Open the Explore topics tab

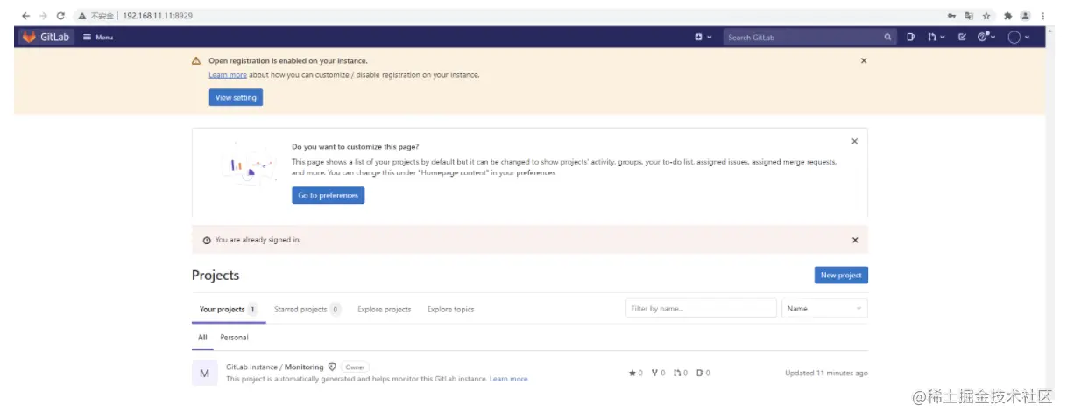coord(450,309)
